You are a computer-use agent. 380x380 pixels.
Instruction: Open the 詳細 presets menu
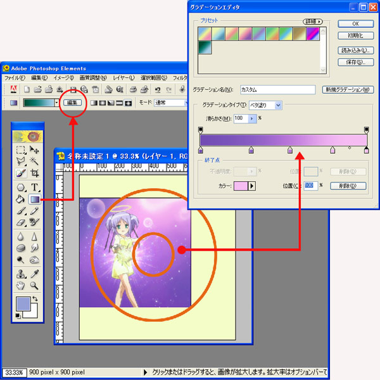313,22
